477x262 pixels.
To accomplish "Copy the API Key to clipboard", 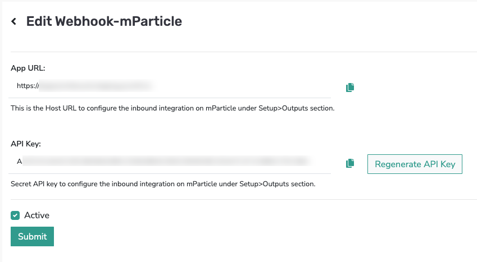I will pos(350,163).
